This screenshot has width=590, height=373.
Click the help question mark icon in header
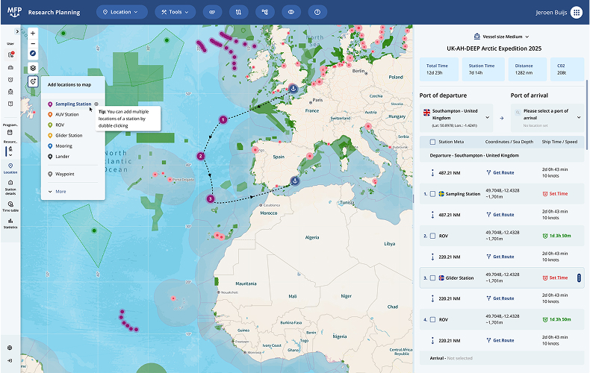317,12
